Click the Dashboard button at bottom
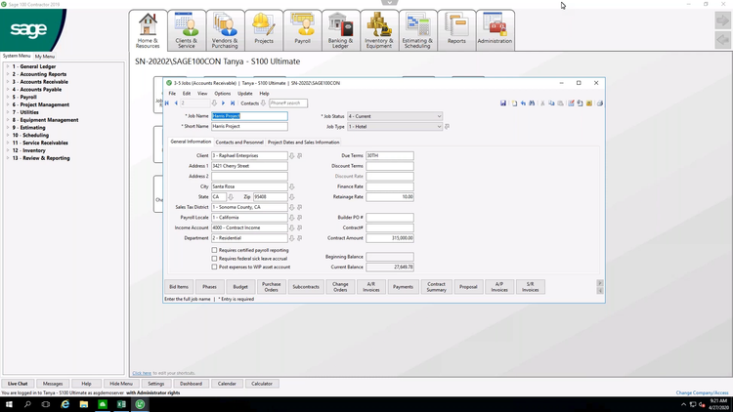The height and width of the screenshot is (412, 733). (191, 384)
